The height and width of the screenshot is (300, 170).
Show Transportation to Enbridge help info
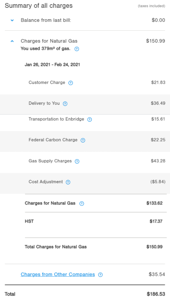pyautogui.click(x=90, y=120)
